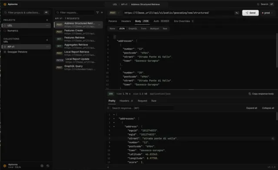
Task: Open the POST method dropdown
Action: (x=115, y=13)
